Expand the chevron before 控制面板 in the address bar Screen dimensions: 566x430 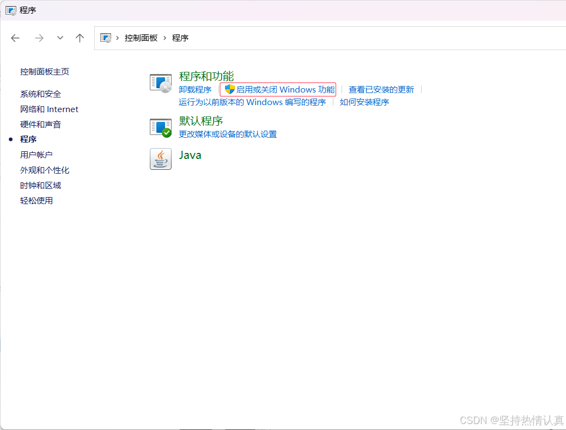pos(117,38)
